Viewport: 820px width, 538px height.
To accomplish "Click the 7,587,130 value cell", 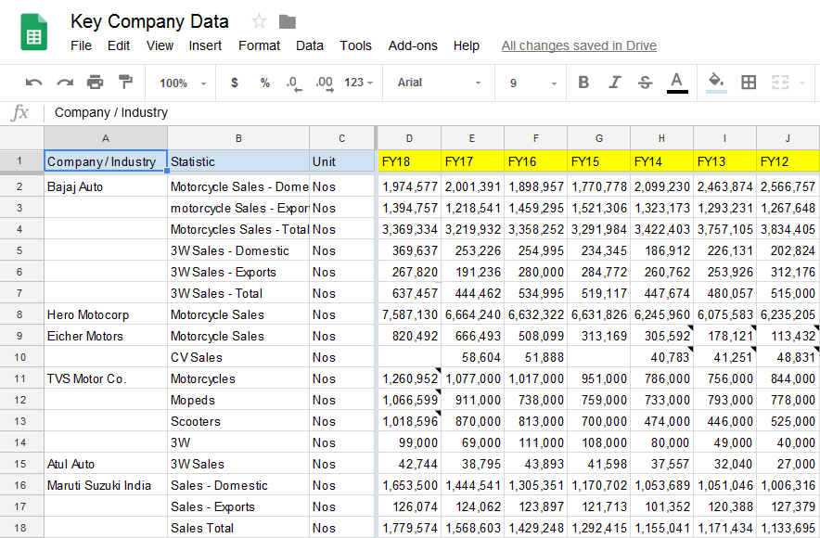I will coord(409,314).
